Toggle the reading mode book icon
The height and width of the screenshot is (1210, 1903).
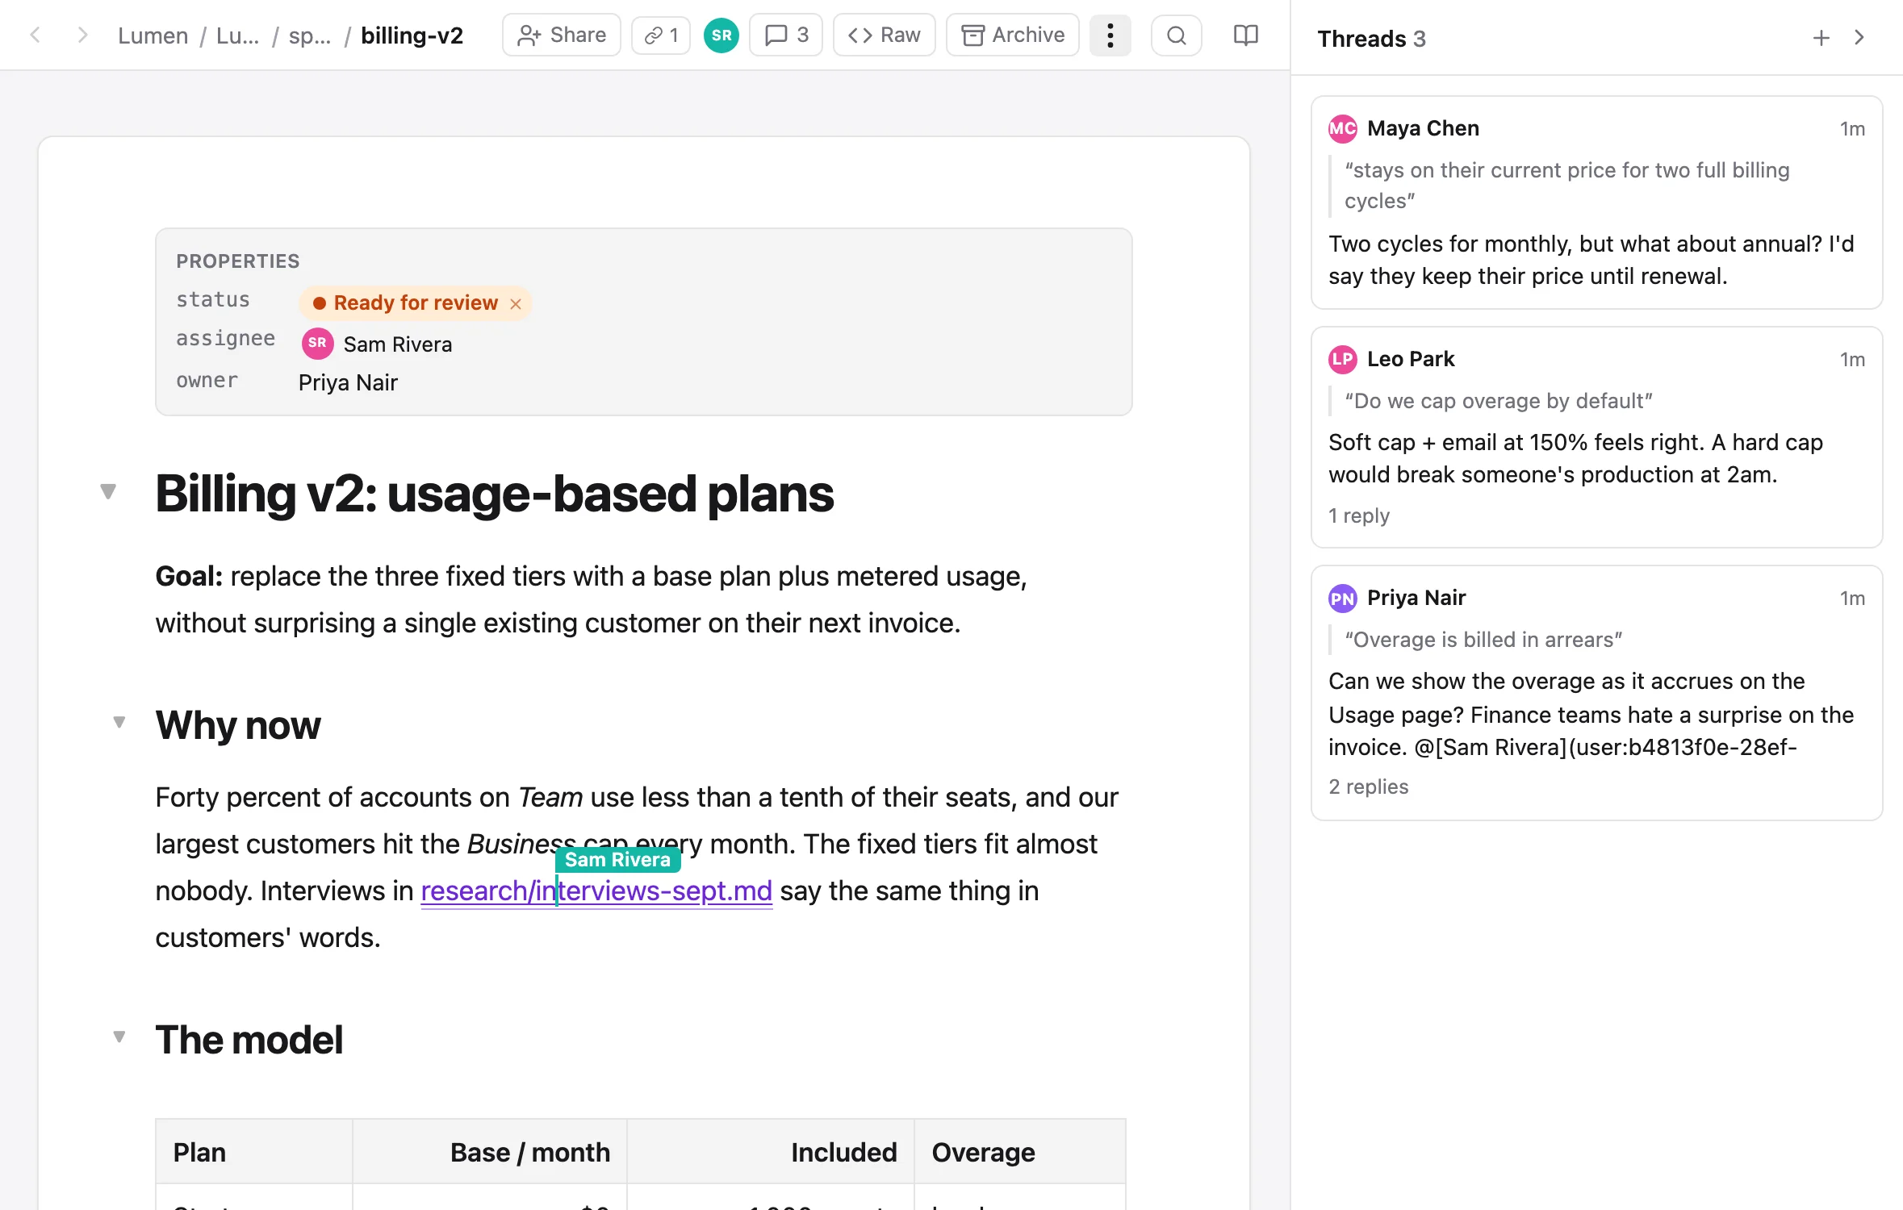coord(1246,35)
